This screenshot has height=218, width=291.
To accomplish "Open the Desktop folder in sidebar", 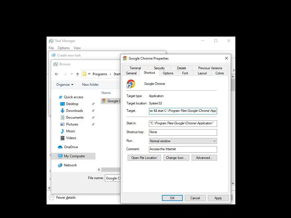I will coord(72,104).
